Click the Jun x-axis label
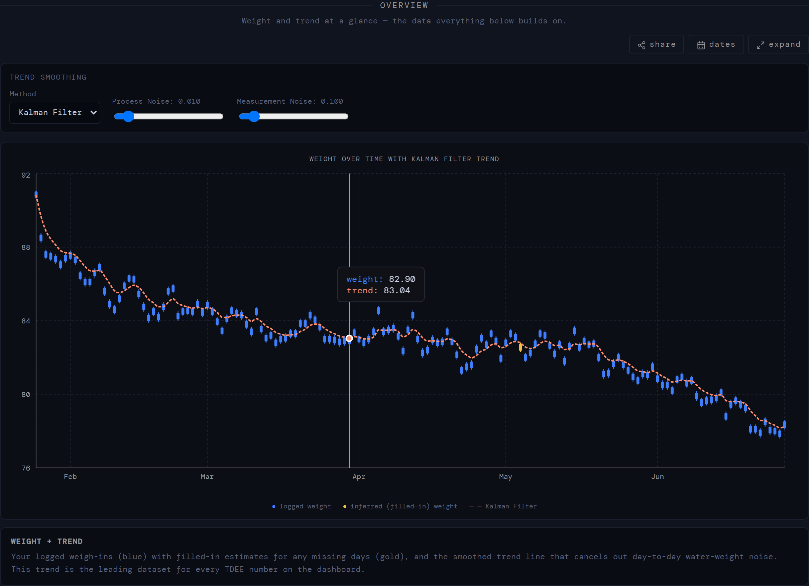This screenshot has height=586, width=809. [658, 476]
